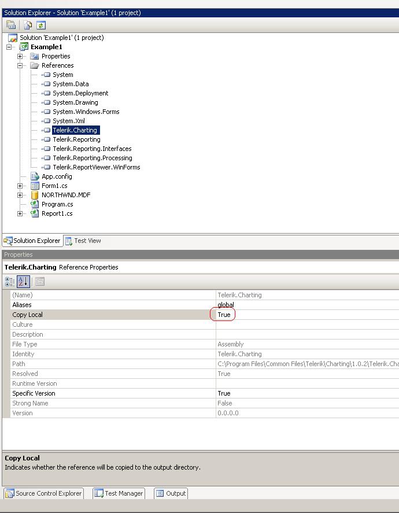
Task: Collapse the Example1 project node
Action: (9, 47)
